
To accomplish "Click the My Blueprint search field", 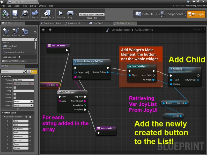I will click(19, 39).
